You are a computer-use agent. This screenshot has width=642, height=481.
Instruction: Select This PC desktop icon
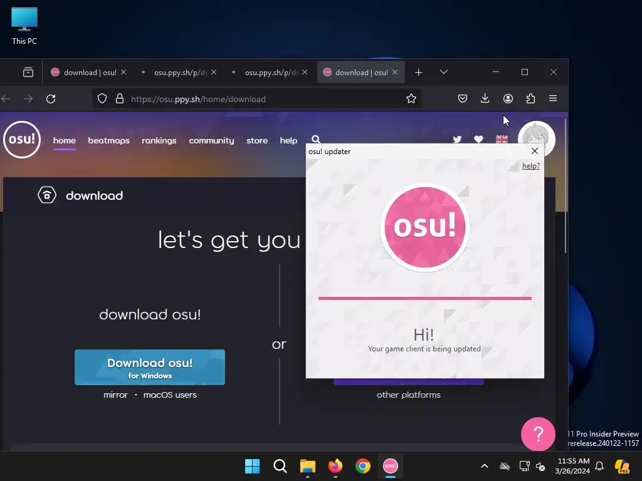(x=24, y=26)
